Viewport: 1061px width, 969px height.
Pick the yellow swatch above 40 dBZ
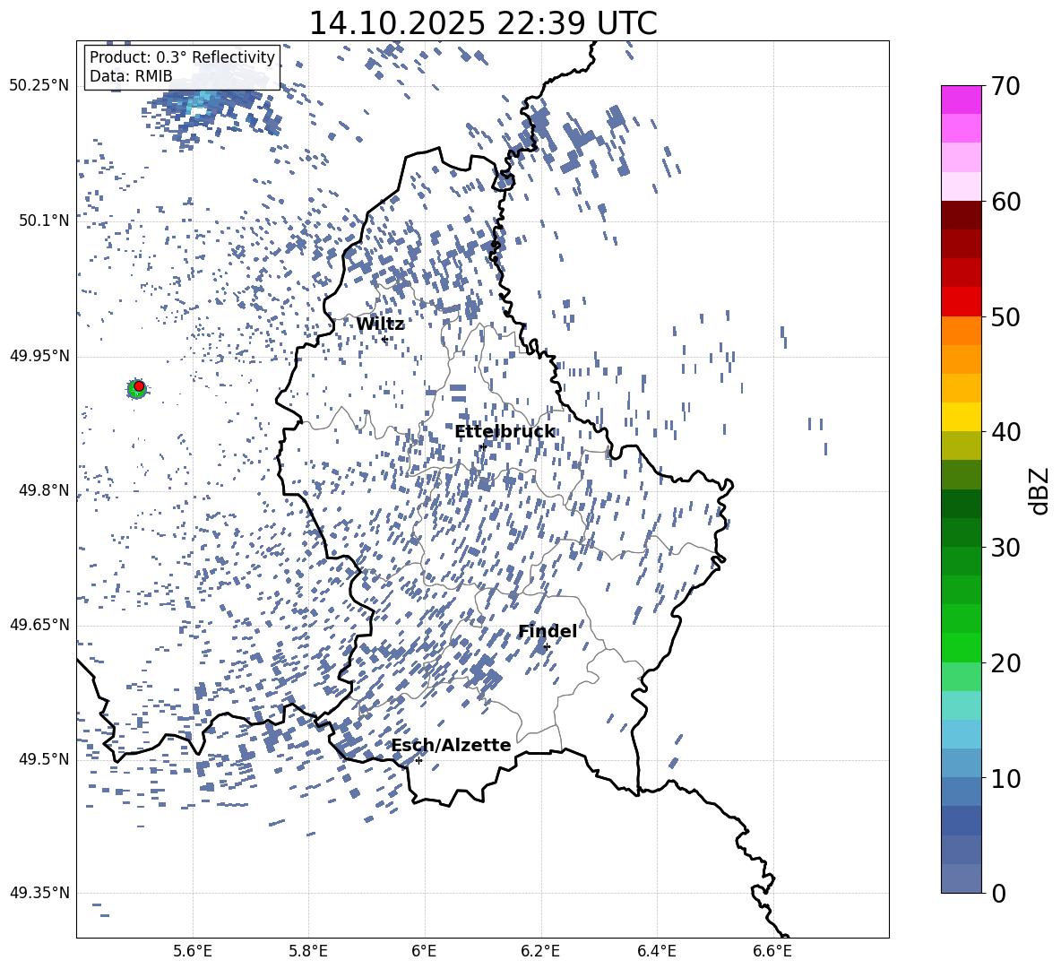(962, 417)
